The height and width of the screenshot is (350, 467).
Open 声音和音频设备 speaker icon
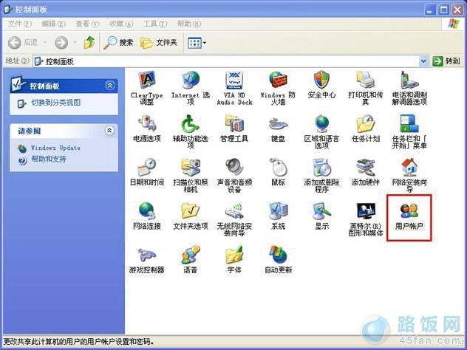point(234,168)
